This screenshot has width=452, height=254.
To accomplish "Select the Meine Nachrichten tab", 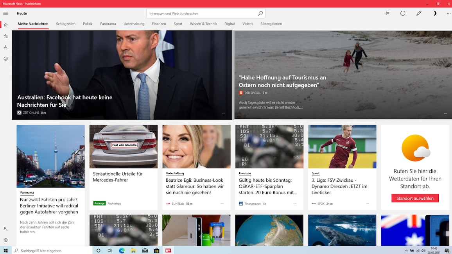I will point(33,24).
